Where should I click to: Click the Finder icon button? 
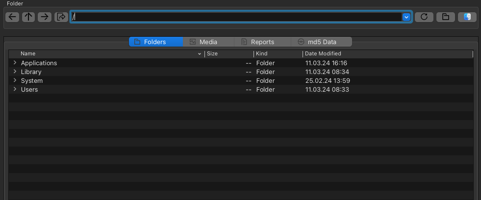pyautogui.click(x=467, y=17)
